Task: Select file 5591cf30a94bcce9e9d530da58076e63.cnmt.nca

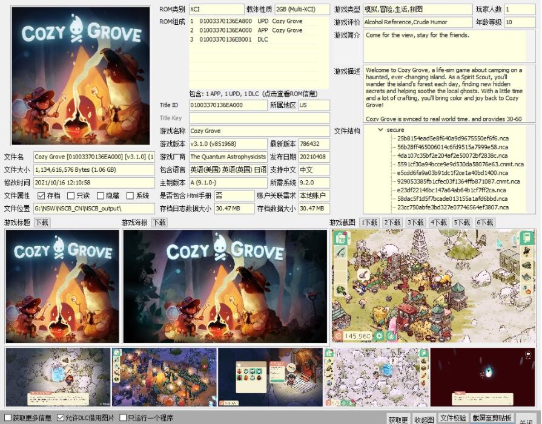Action: pyautogui.click(x=460, y=165)
